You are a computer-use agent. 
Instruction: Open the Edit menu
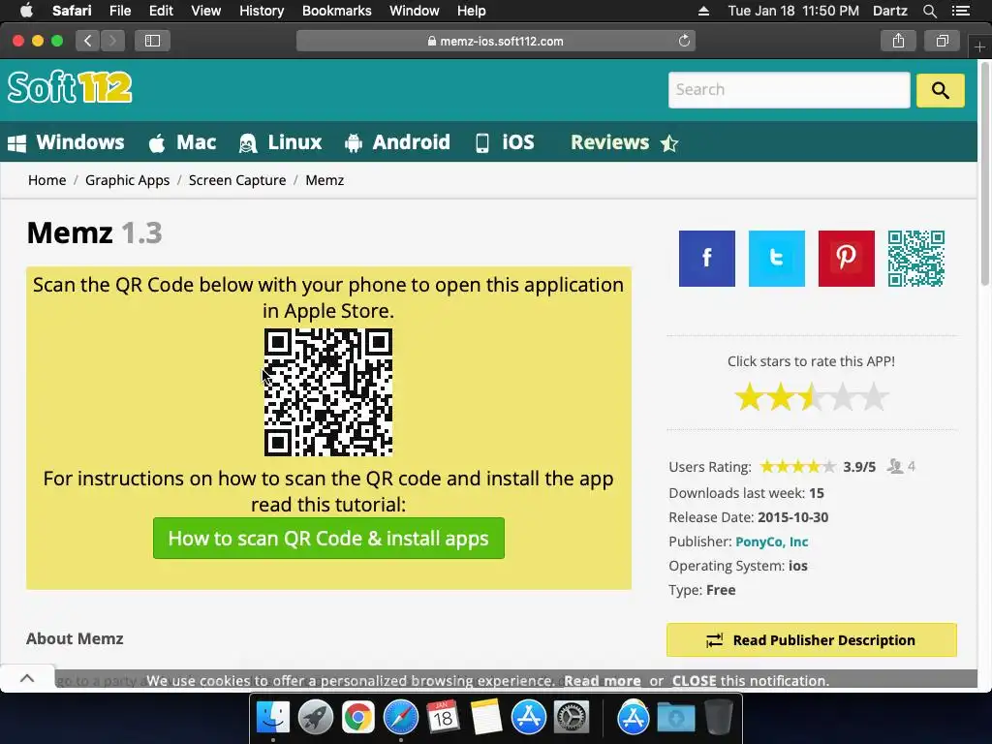tap(161, 11)
